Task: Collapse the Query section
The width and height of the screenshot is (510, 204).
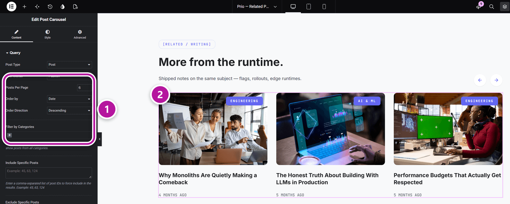Action: coord(13,53)
